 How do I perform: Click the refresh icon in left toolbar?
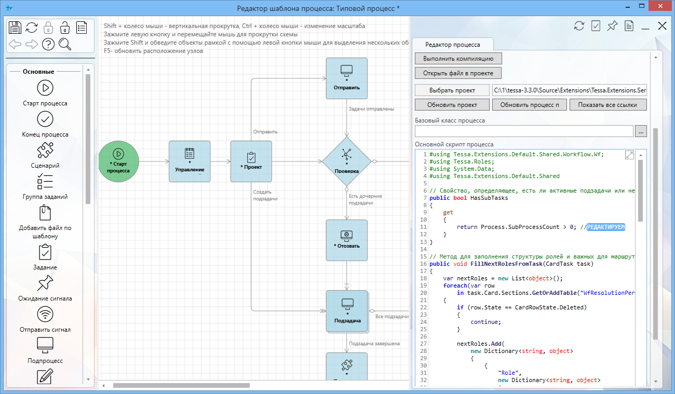[x=32, y=27]
